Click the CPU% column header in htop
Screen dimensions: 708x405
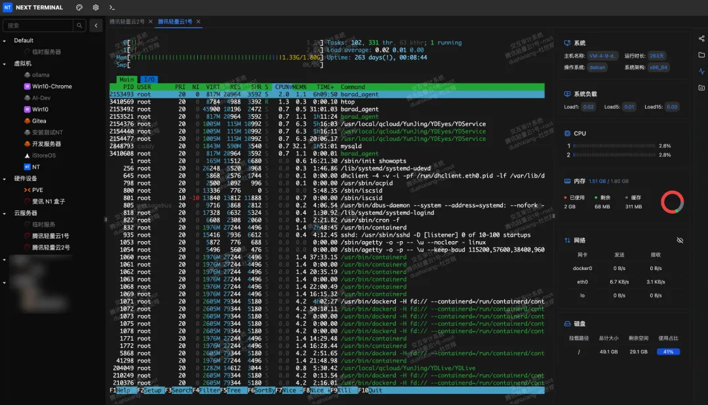283,87
